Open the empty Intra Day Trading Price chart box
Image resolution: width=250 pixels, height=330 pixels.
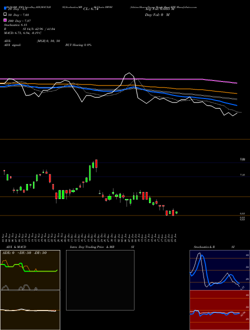click(x=100, y=280)
